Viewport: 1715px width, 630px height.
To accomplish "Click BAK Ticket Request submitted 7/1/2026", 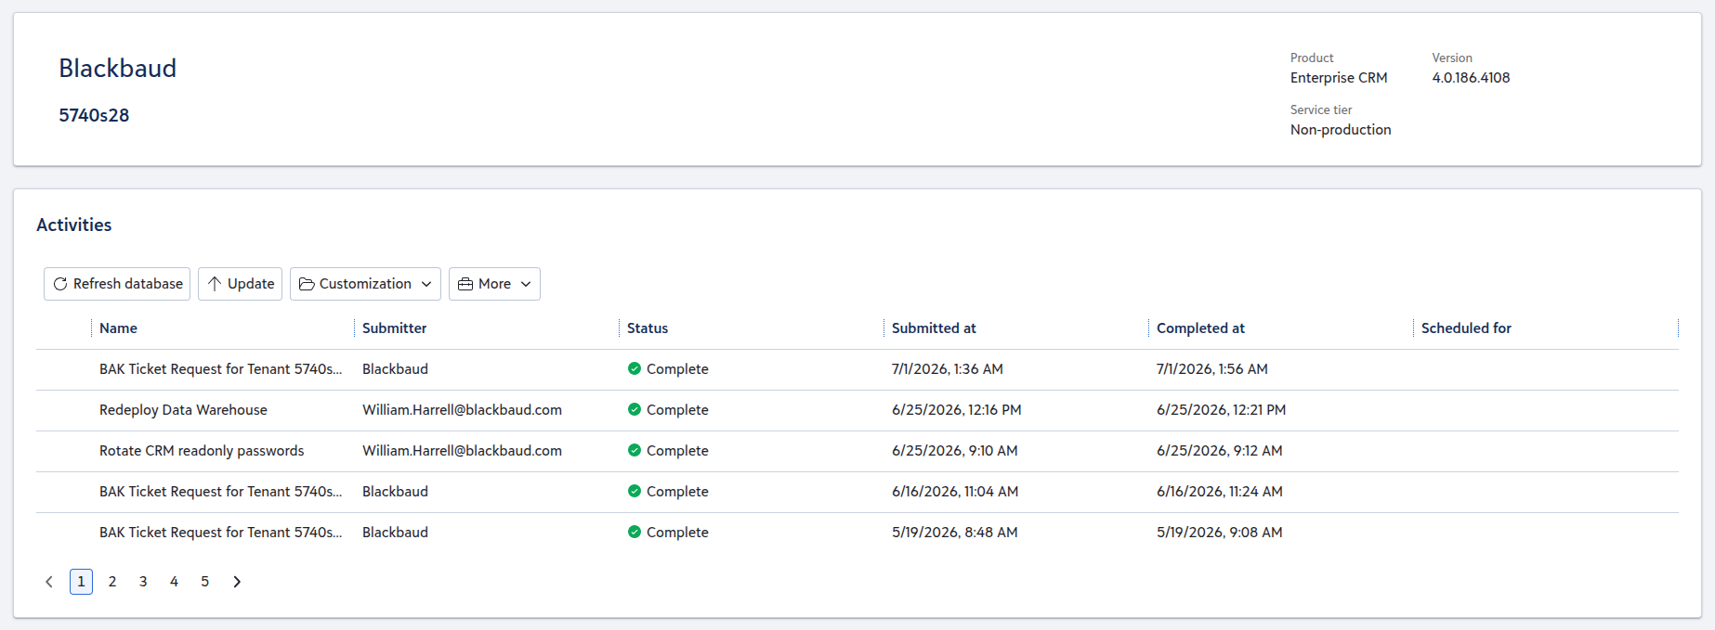I will (220, 369).
